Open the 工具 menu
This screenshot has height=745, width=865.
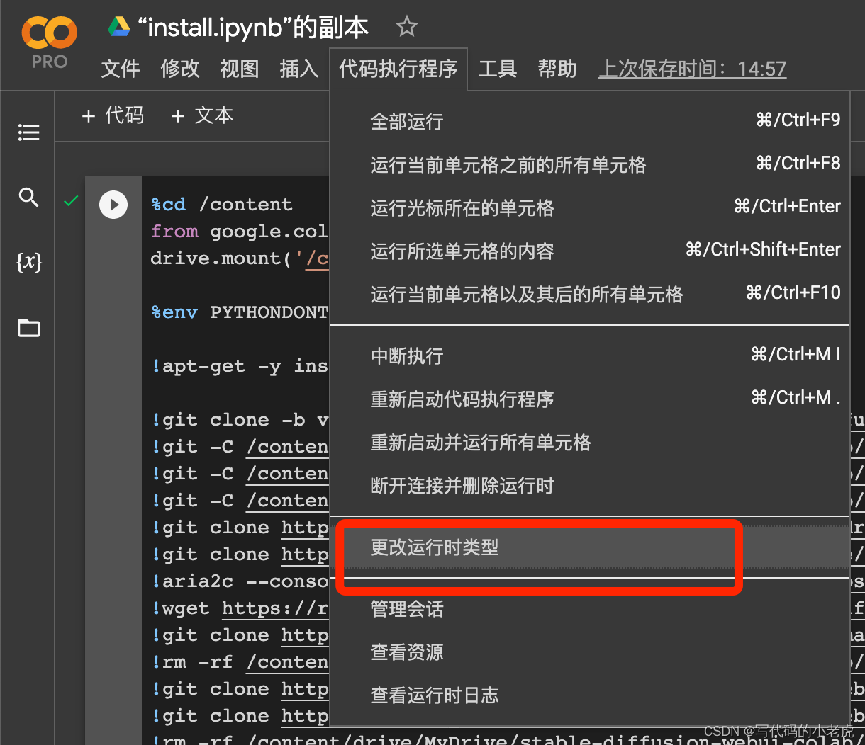pyautogui.click(x=498, y=69)
